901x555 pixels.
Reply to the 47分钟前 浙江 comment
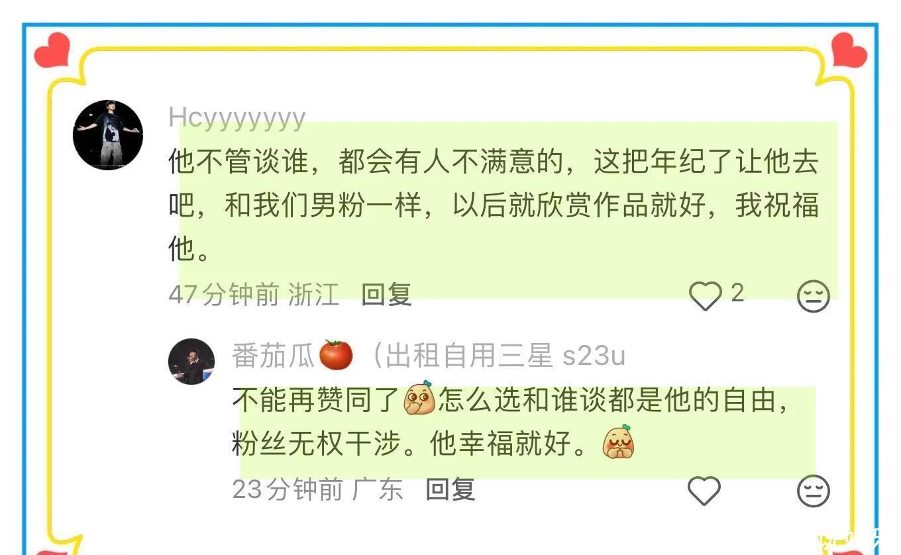point(387,295)
